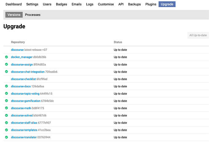The height and width of the screenshot is (144, 212).
Task: Select the Versions sub-tab
Action: click(14, 15)
